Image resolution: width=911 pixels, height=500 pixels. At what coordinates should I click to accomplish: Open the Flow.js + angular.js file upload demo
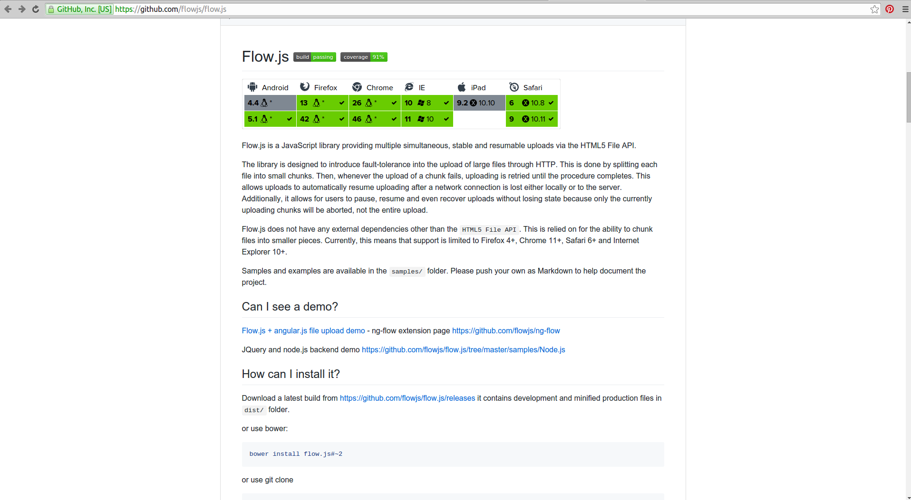click(303, 330)
